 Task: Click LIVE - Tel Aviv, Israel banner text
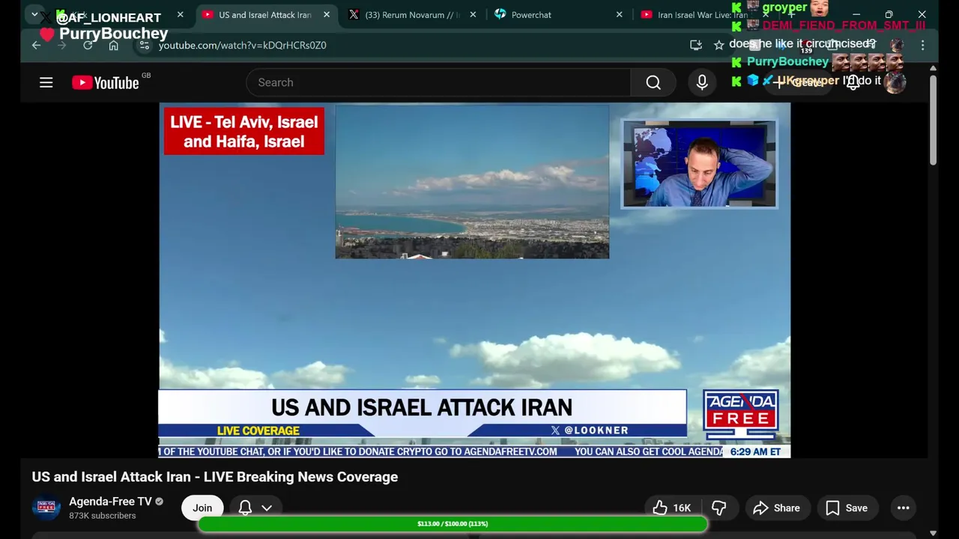tap(244, 131)
